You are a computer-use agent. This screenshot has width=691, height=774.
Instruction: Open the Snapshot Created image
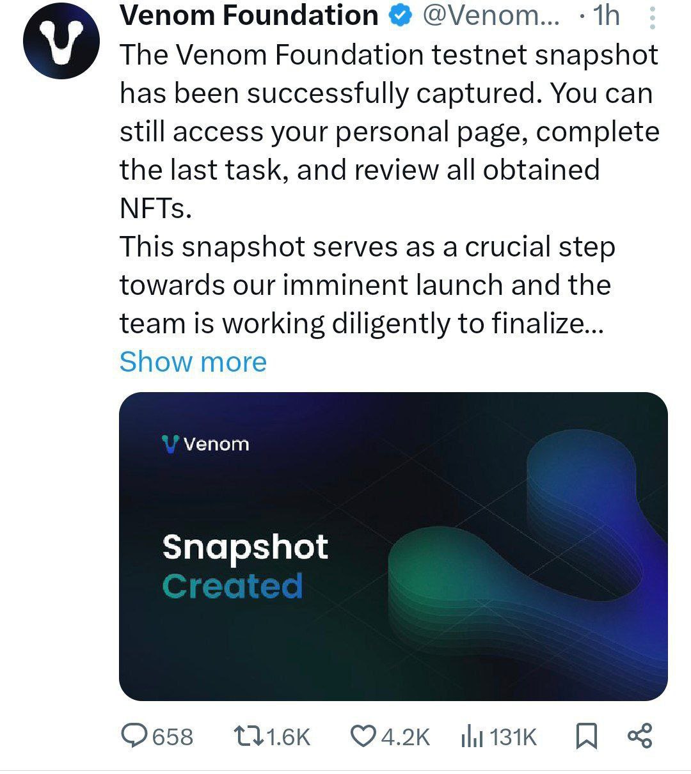tap(393, 547)
